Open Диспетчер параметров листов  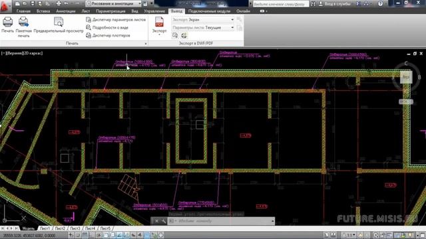tap(116, 20)
